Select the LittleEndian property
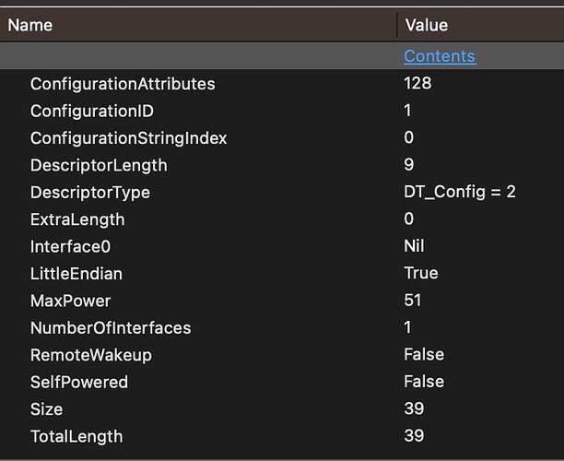The image size is (564, 461). point(76,274)
